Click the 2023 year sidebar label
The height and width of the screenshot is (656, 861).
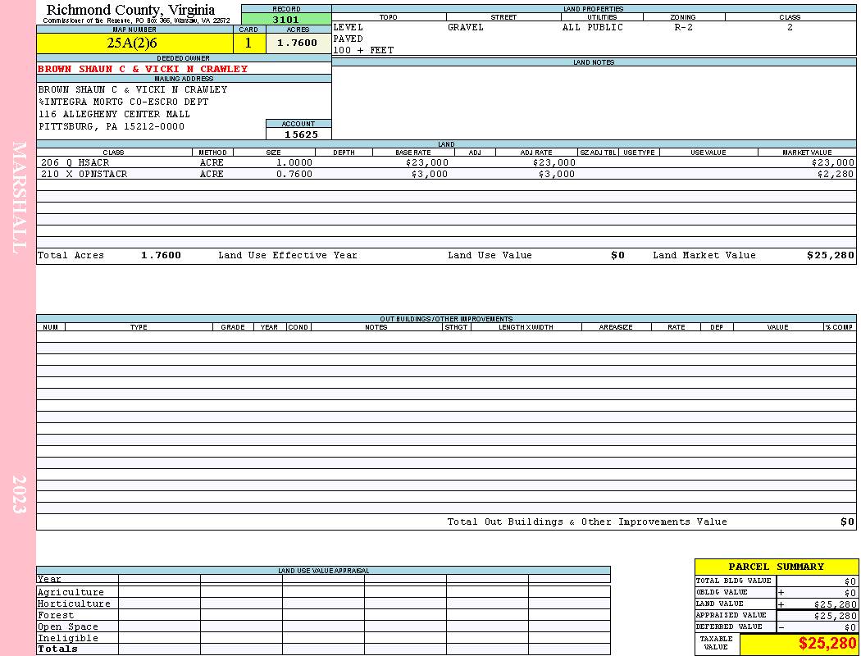19,494
